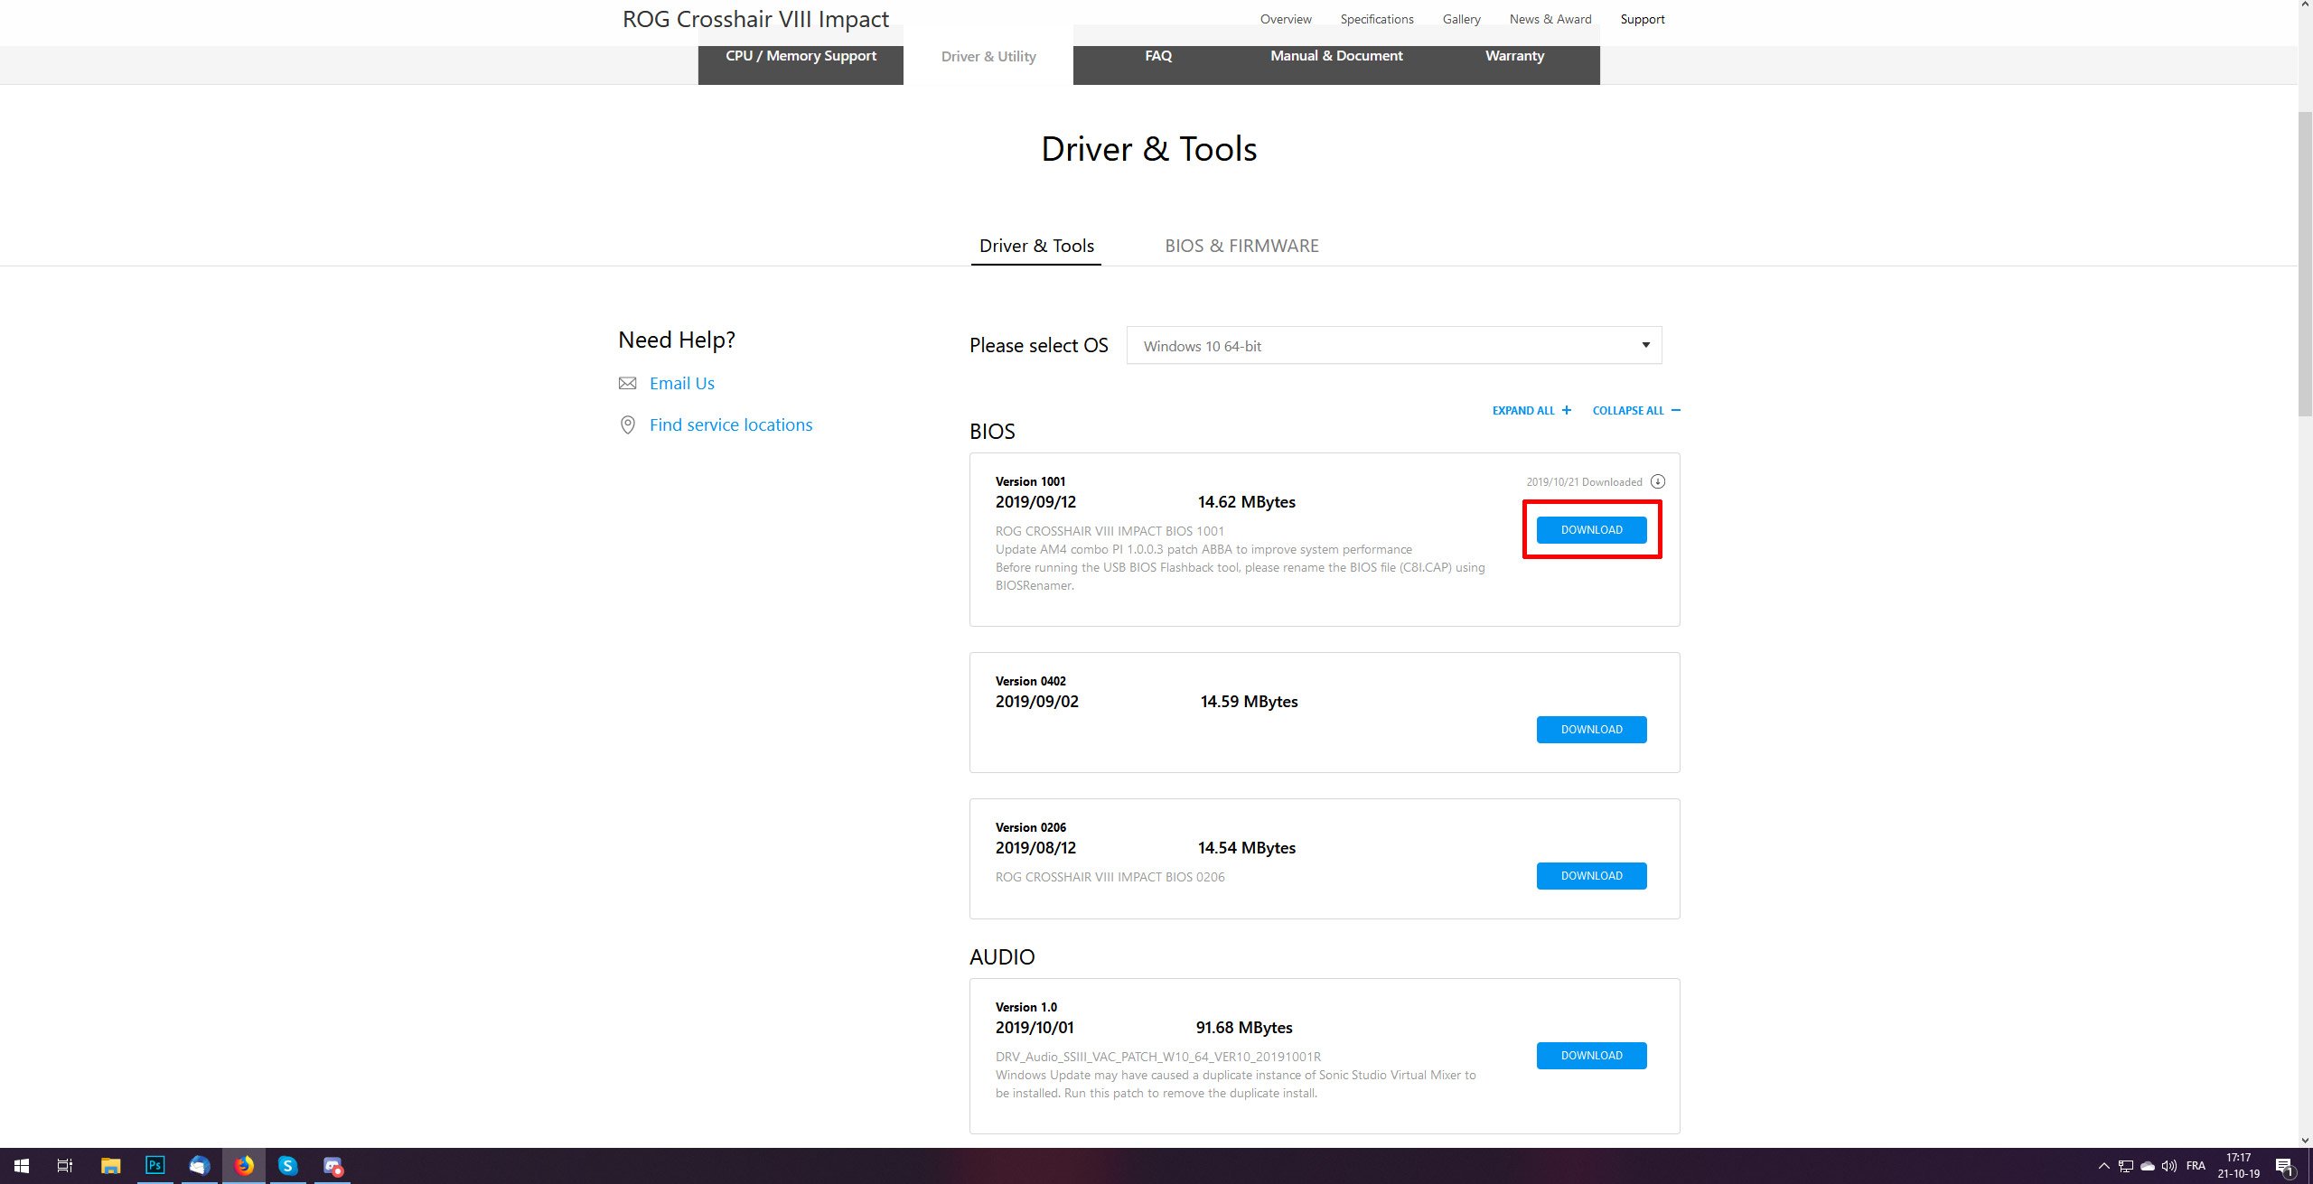This screenshot has width=2313, height=1184.
Task: Click the envelope icon next to Email Us
Action: click(627, 384)
